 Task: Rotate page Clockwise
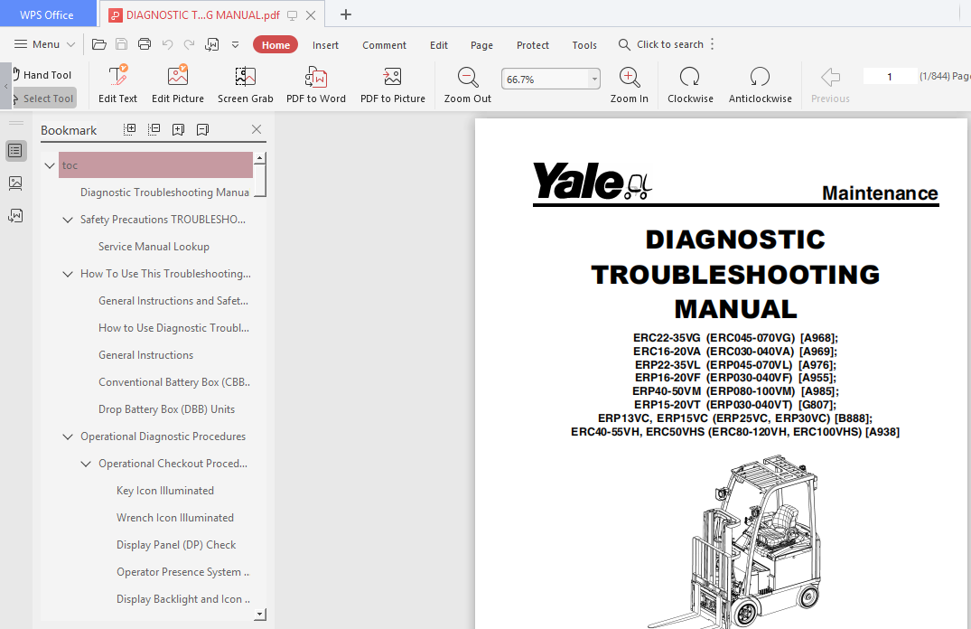(690, 84)
